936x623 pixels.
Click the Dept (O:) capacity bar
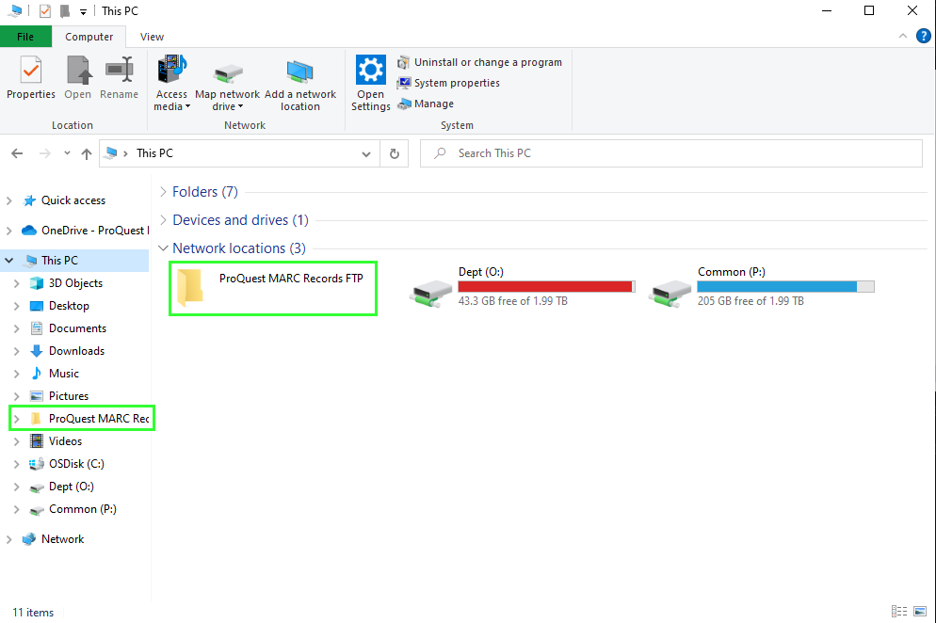[546, 285]
